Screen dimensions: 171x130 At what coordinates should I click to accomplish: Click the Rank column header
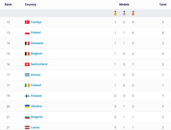(8, 4)
